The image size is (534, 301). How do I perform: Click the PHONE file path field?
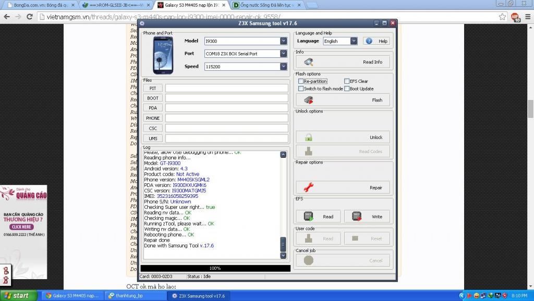click(226, 118)
